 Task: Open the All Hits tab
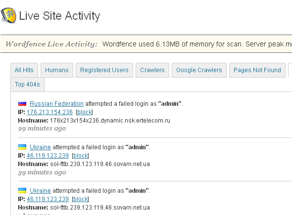click(x=24, y=70)
